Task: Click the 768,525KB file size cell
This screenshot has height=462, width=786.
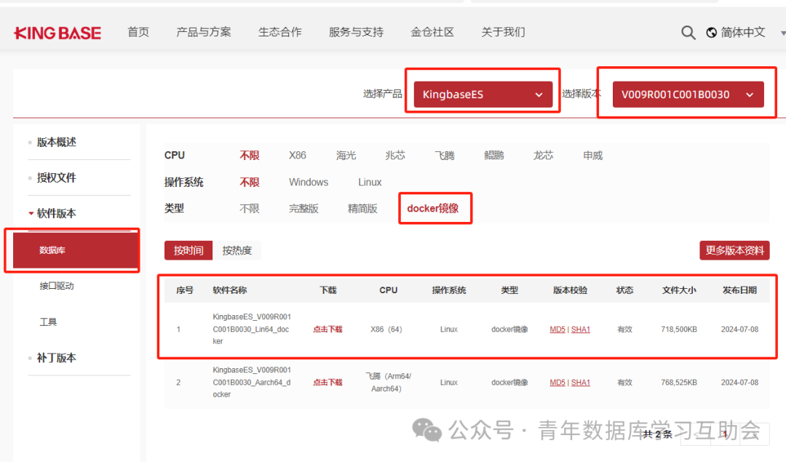Action: click(x=679, y=382)
